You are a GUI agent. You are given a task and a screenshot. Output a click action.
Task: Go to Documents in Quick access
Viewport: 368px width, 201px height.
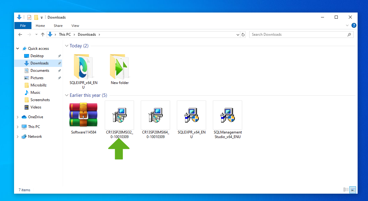[40, 71]
